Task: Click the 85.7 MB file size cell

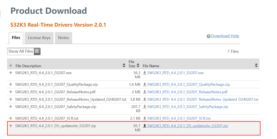Action: click(x=137, y=128)
